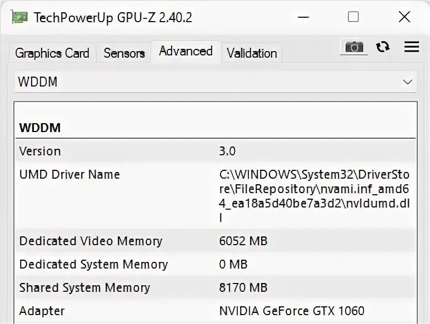Select the Adapter row label

[42, 311]
